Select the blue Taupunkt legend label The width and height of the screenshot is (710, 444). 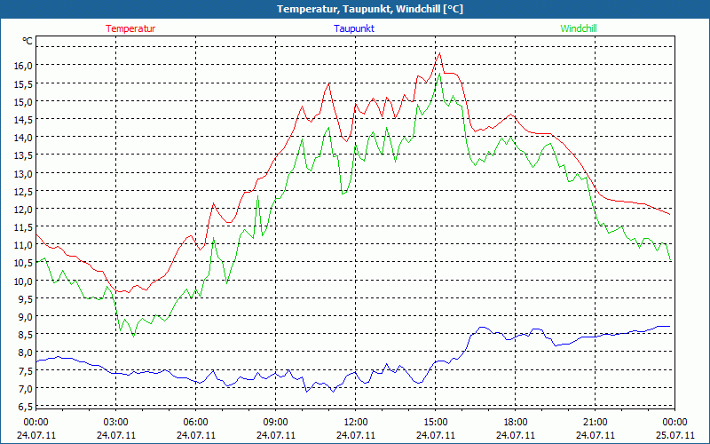click(354, 28)
